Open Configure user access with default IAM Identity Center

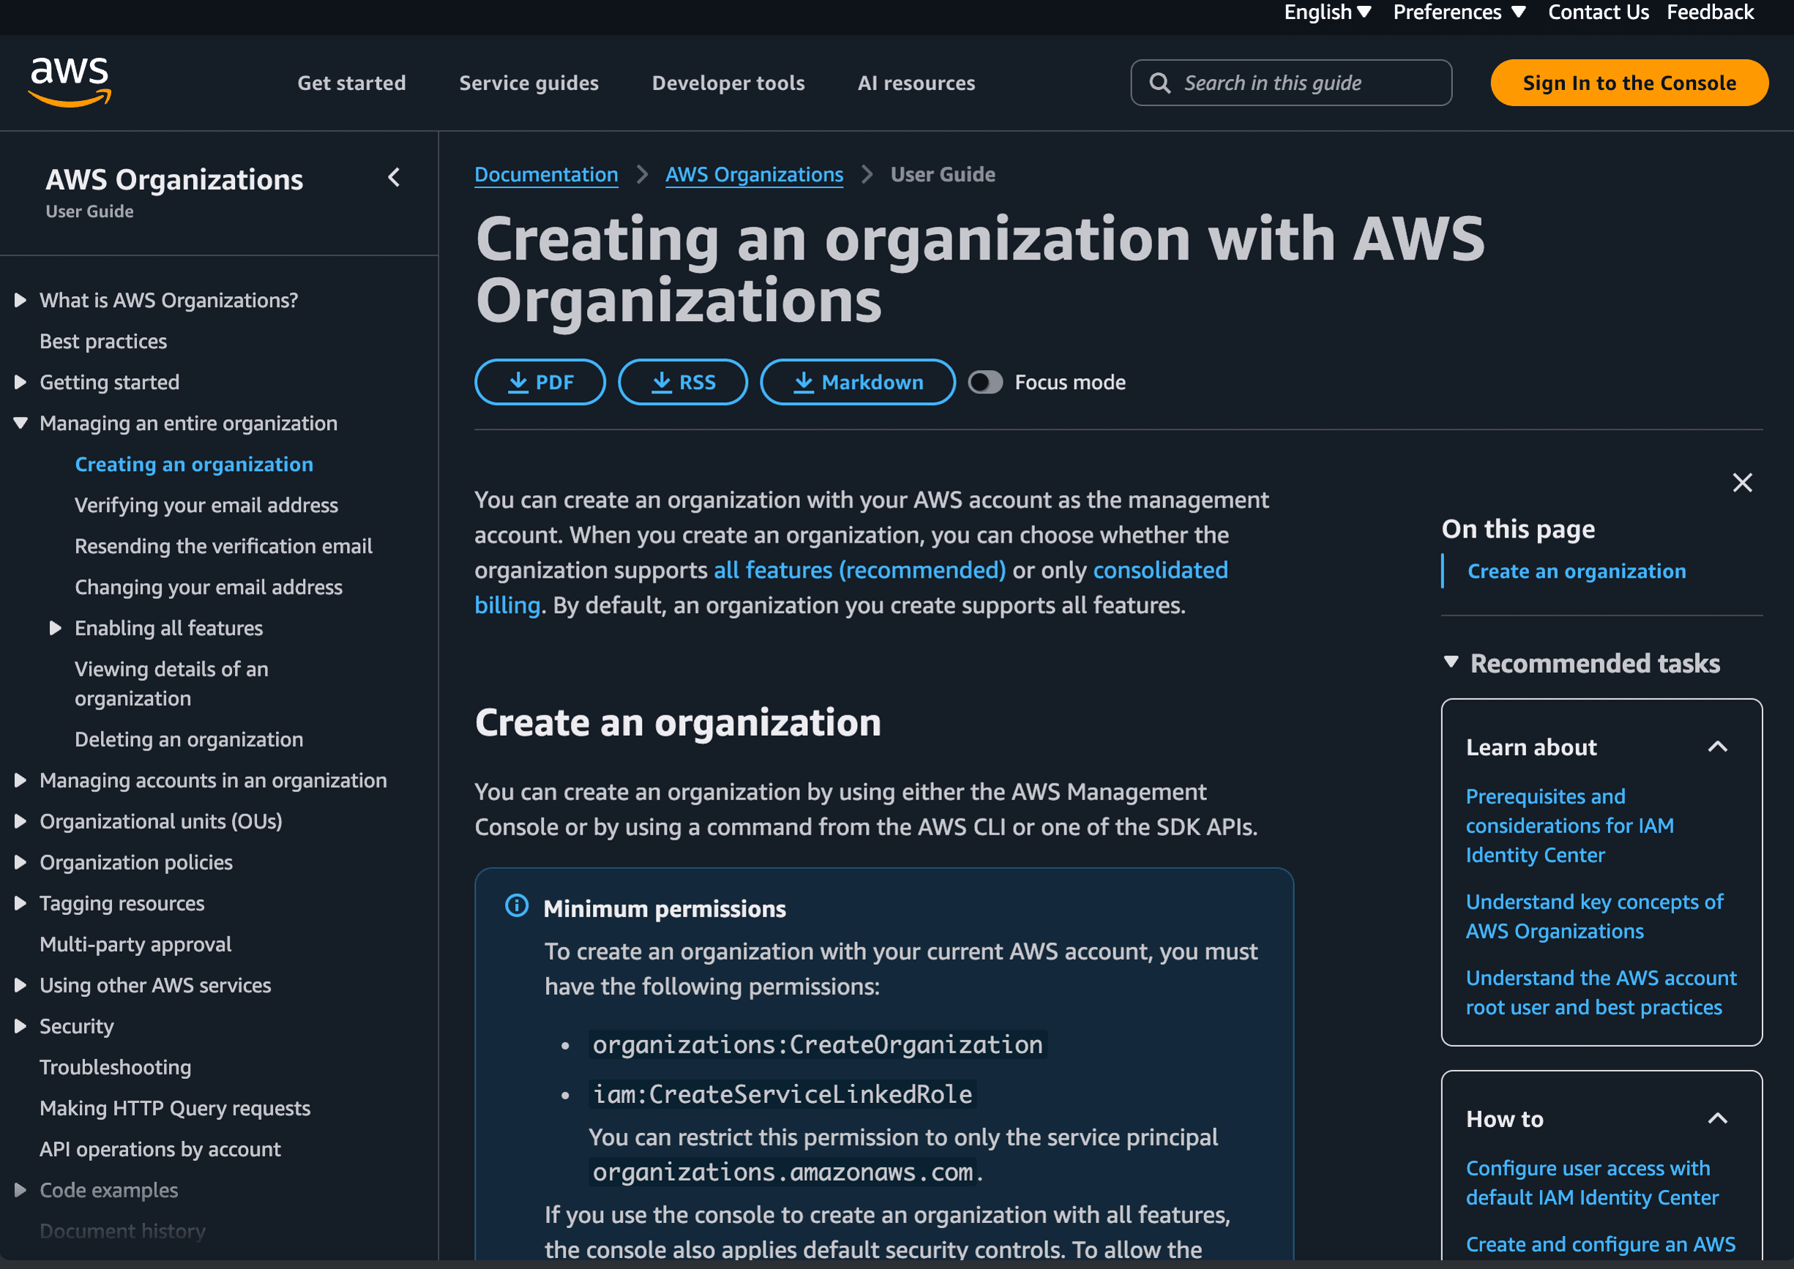coord(1591,1182)
